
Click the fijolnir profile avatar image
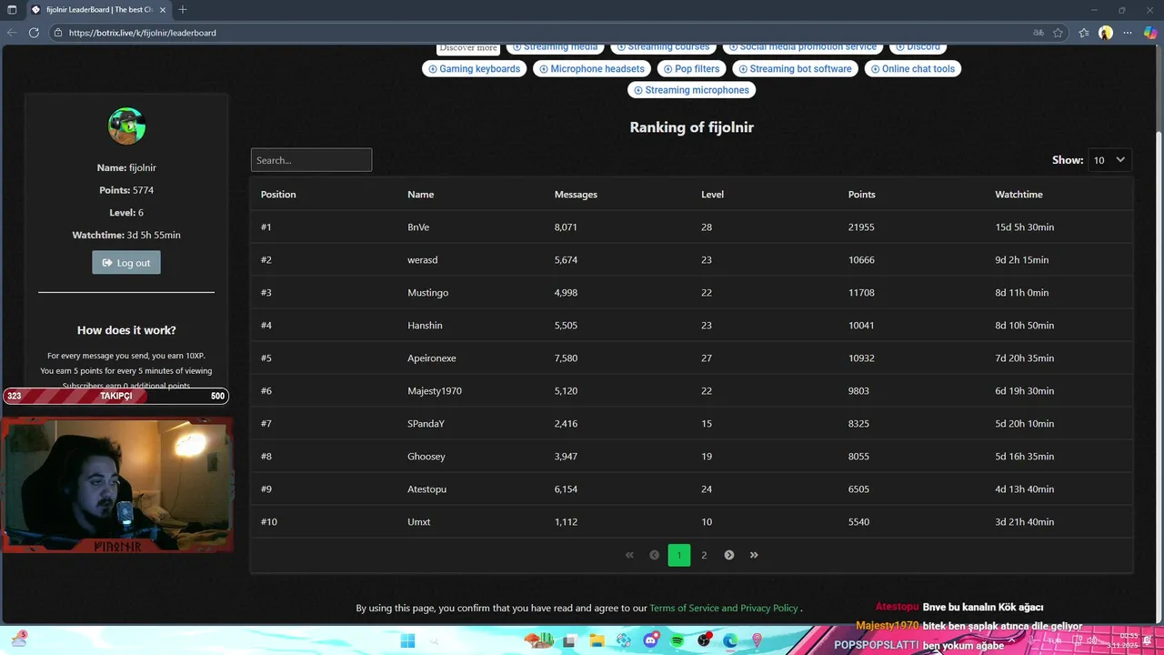[126, 126]
